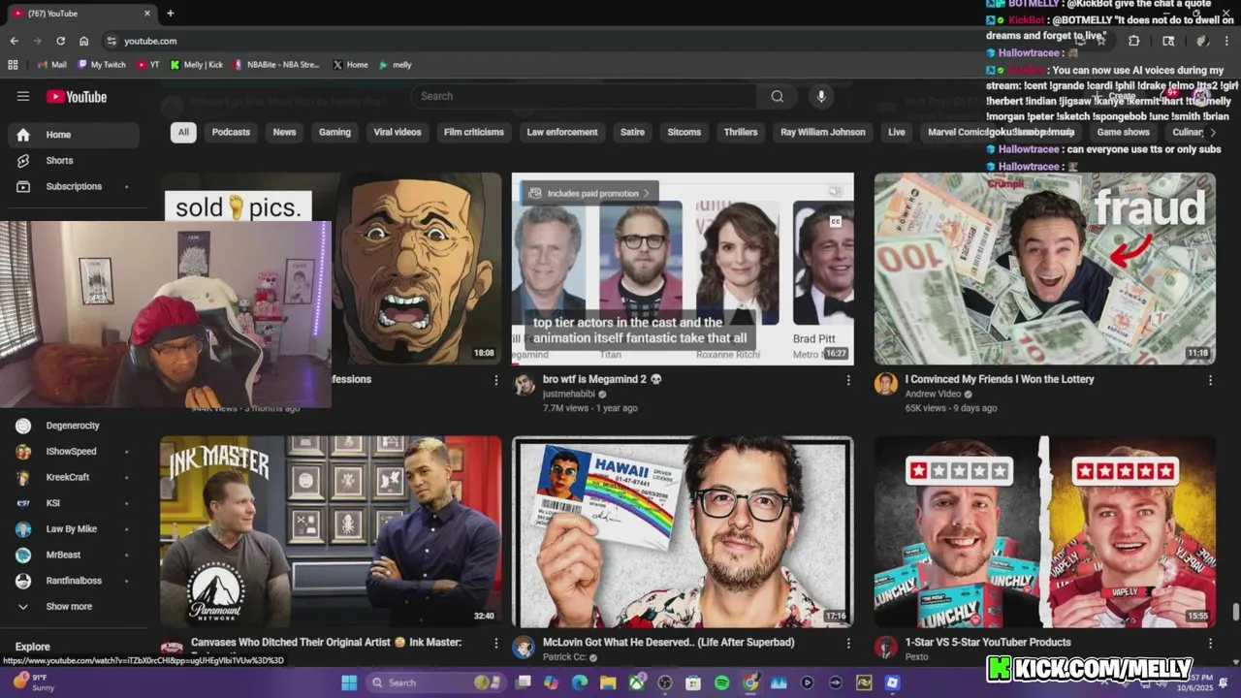This screenshot has width=1241, height=698.
Task: Open Xbox app from the taskbar
Action: point(637,682)
